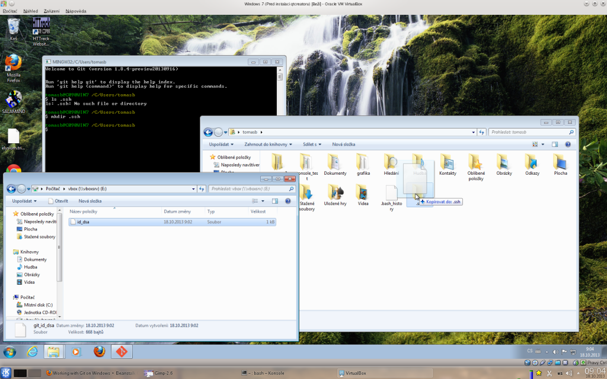Focus the Prohledat: tomasb search field

(x=532, y=132)
